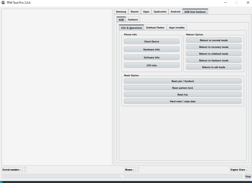This screenshot has width=252, height=183.
Task: Click the Expire Date value field
Action: coord(250,170)
